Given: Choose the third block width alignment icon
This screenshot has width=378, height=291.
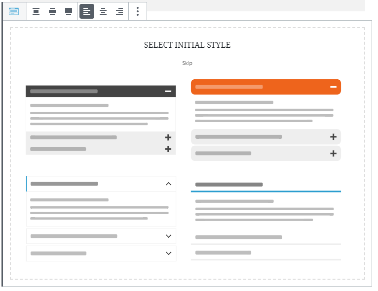Looking at the screenshot, I should click(69, 11).
